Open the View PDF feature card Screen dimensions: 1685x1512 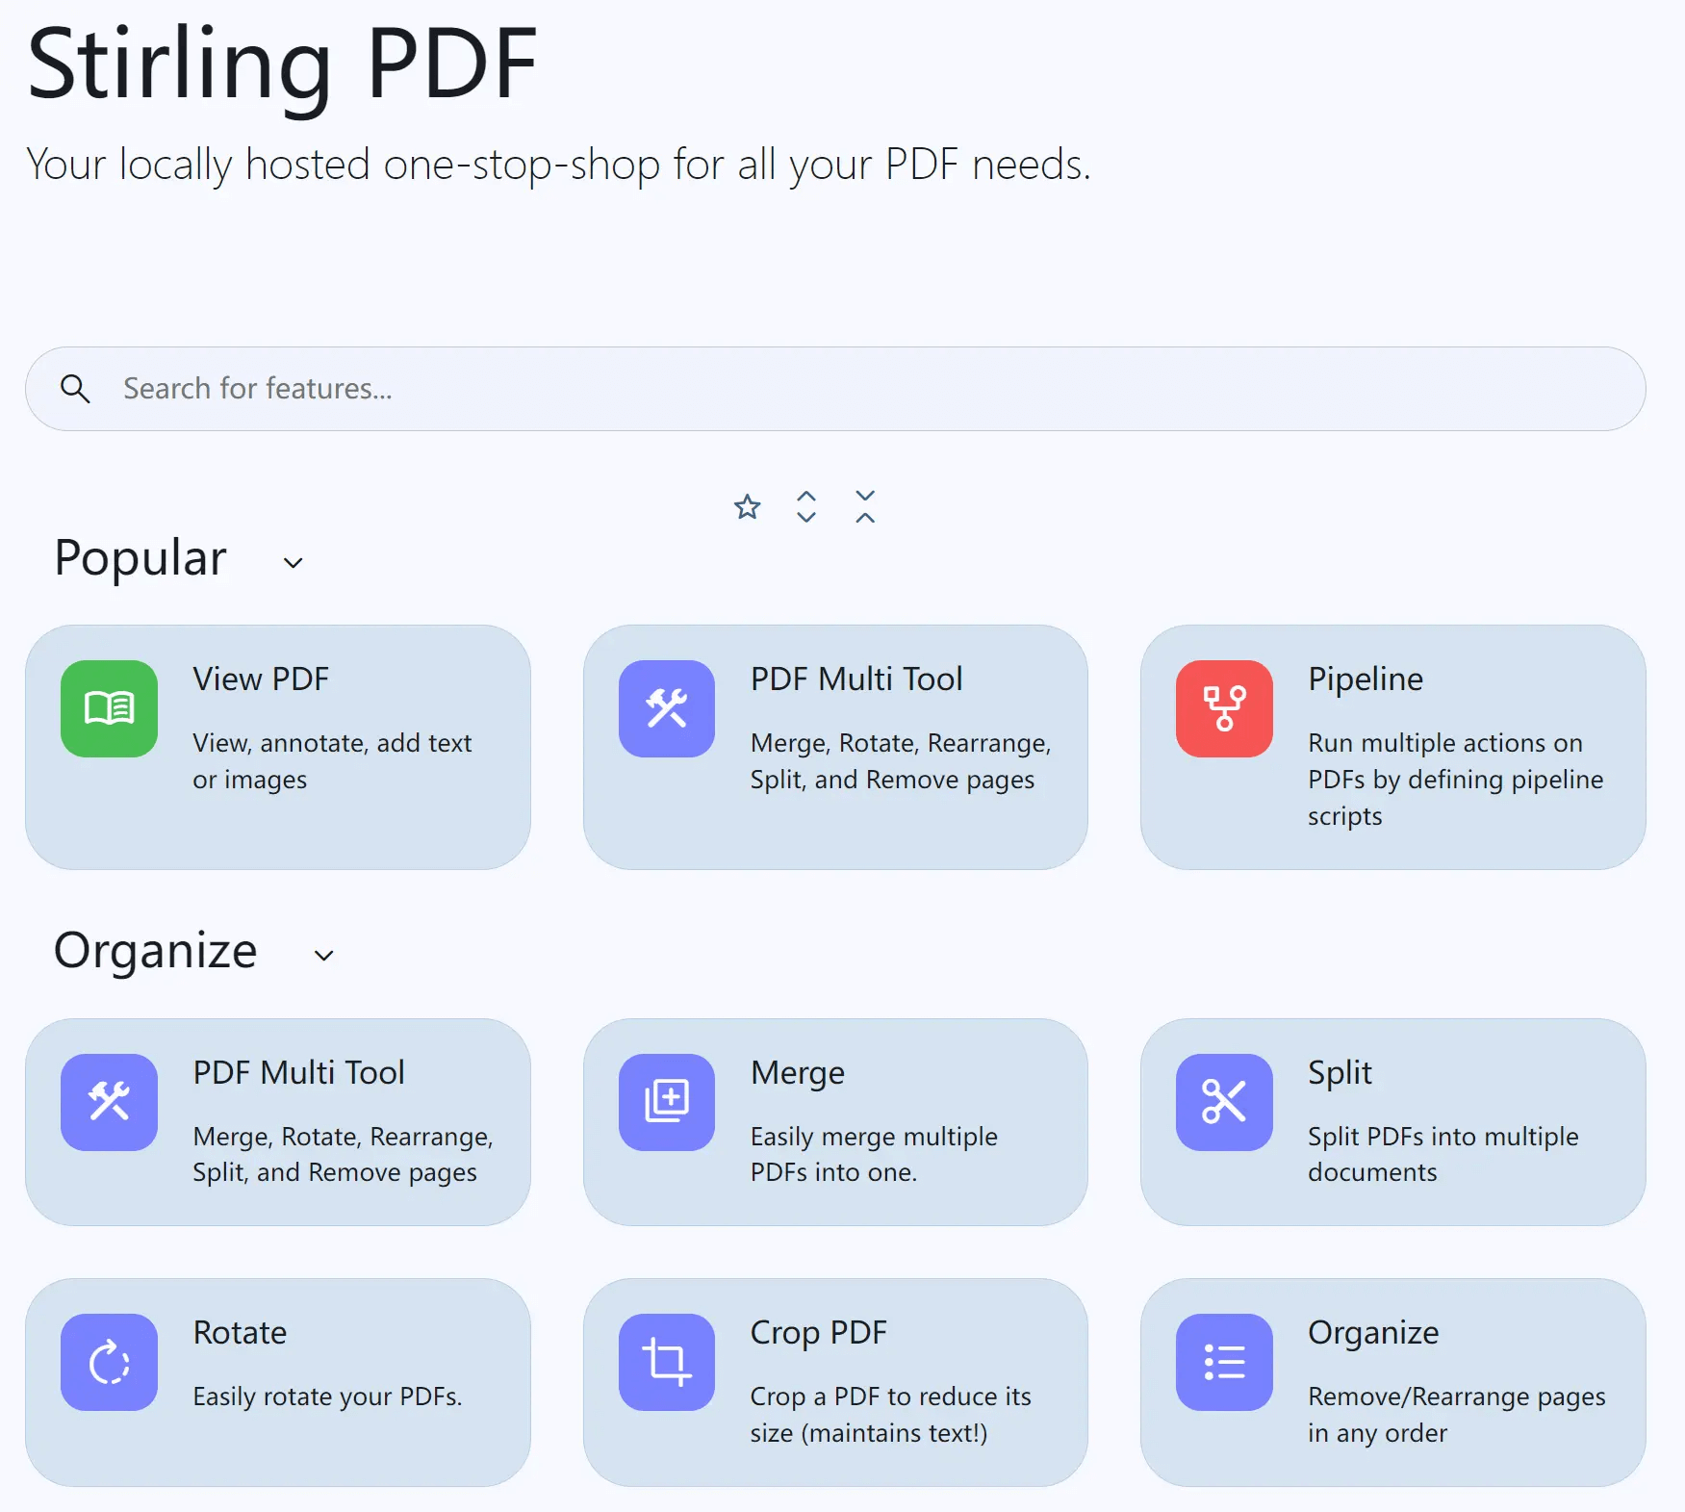(x=280, y=748)
